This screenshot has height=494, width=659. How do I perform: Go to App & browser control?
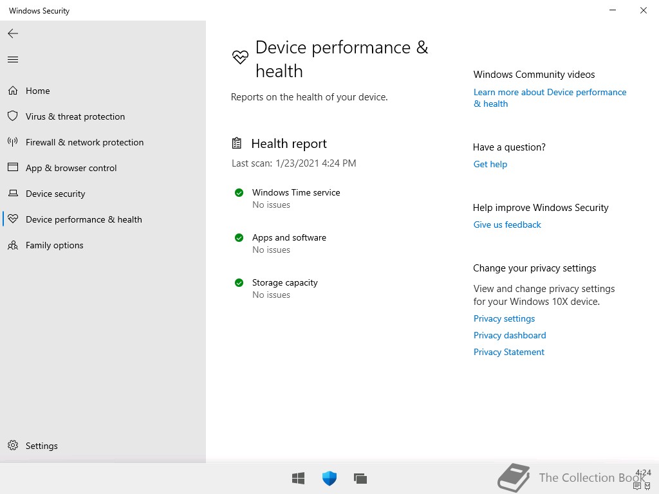click(71, 168)
